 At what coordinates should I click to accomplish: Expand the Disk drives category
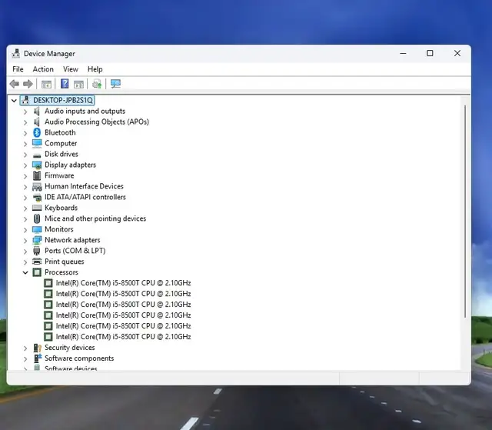click(x=25, y=155)
